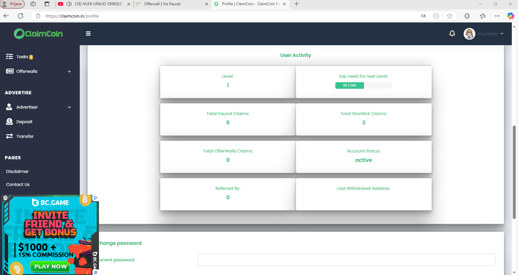
Task: Click the AdChoices icon on the ad
Action: point(96,198)
